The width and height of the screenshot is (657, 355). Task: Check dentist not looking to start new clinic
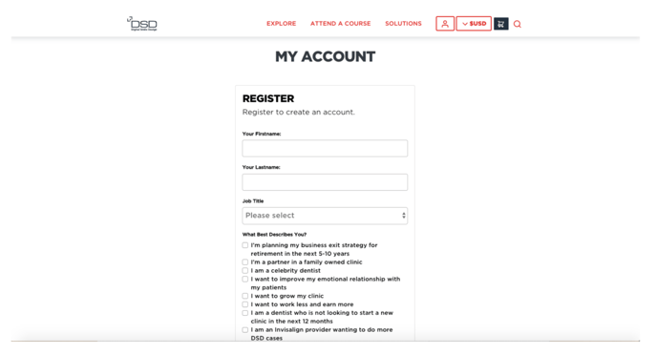point(245,313)
